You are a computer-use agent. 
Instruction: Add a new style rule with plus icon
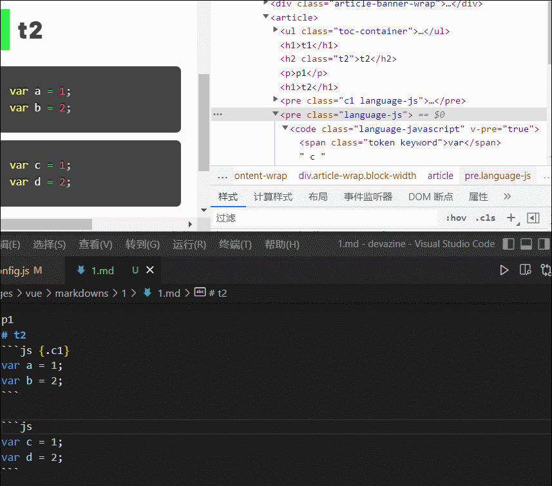click(511, 218)
